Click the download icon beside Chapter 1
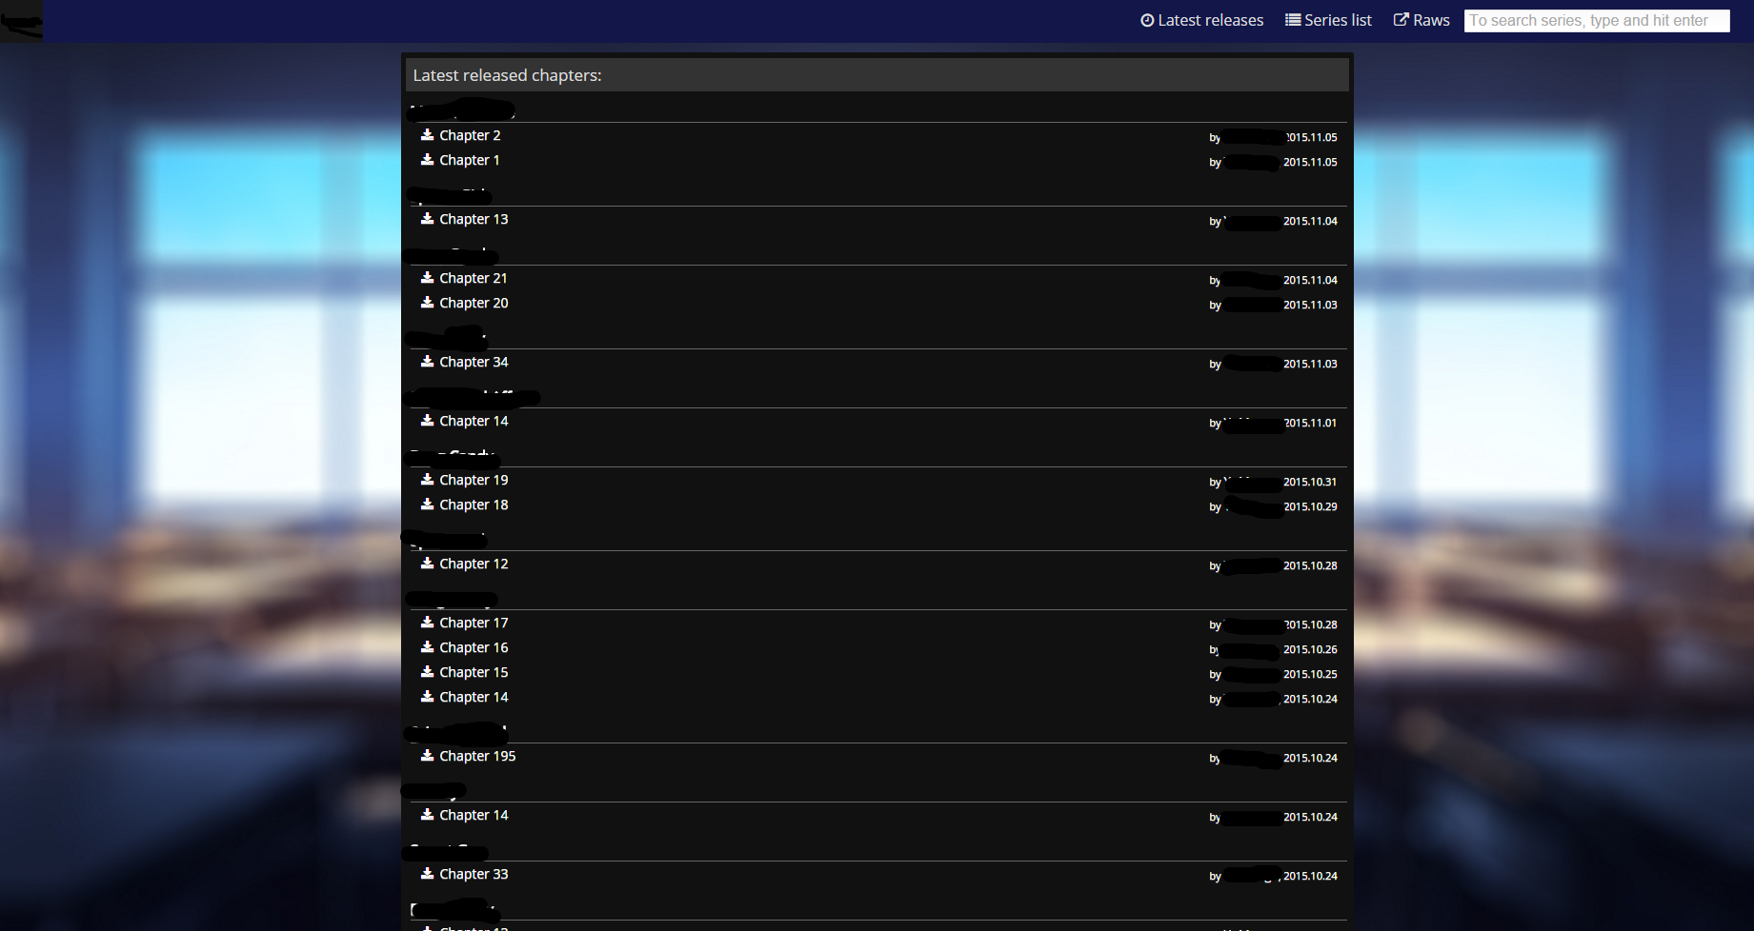The height and width of the screenshot is (931, 1754). tap(428, 160)
